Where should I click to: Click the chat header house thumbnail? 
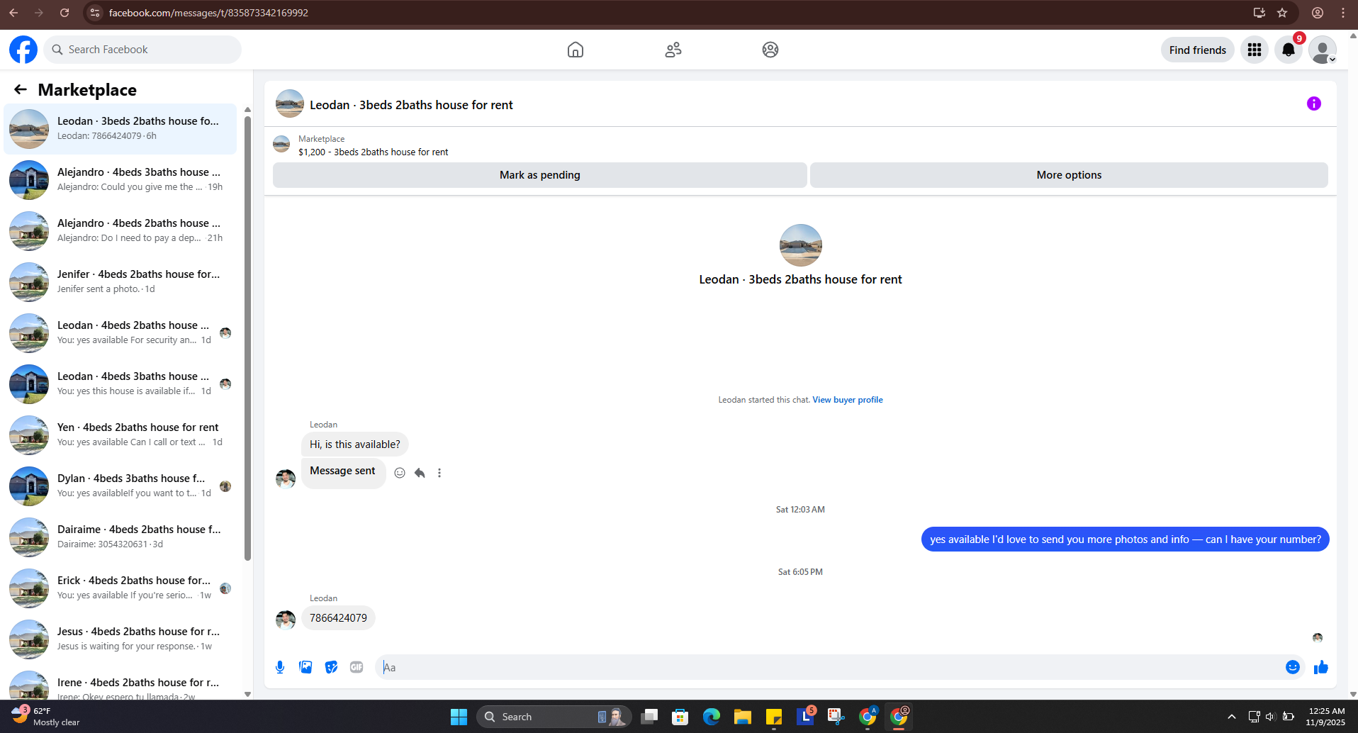[290, 103]
